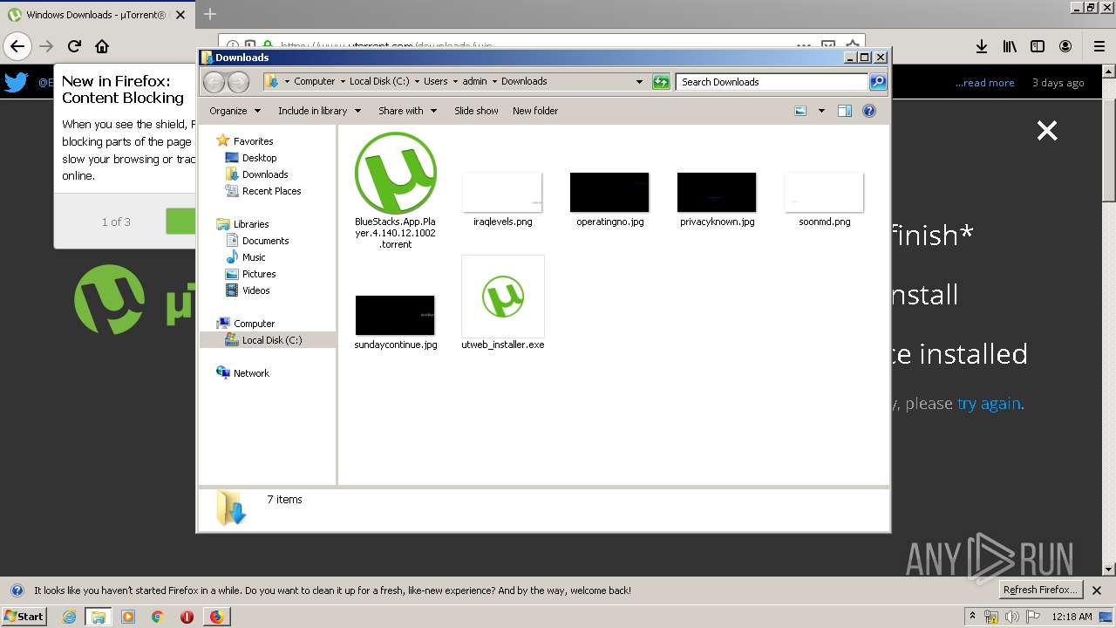This screenshot has height=628, width=1116.
Task: Dismiss the Firefox refresh notification bar
Action: pos(1097,590)
